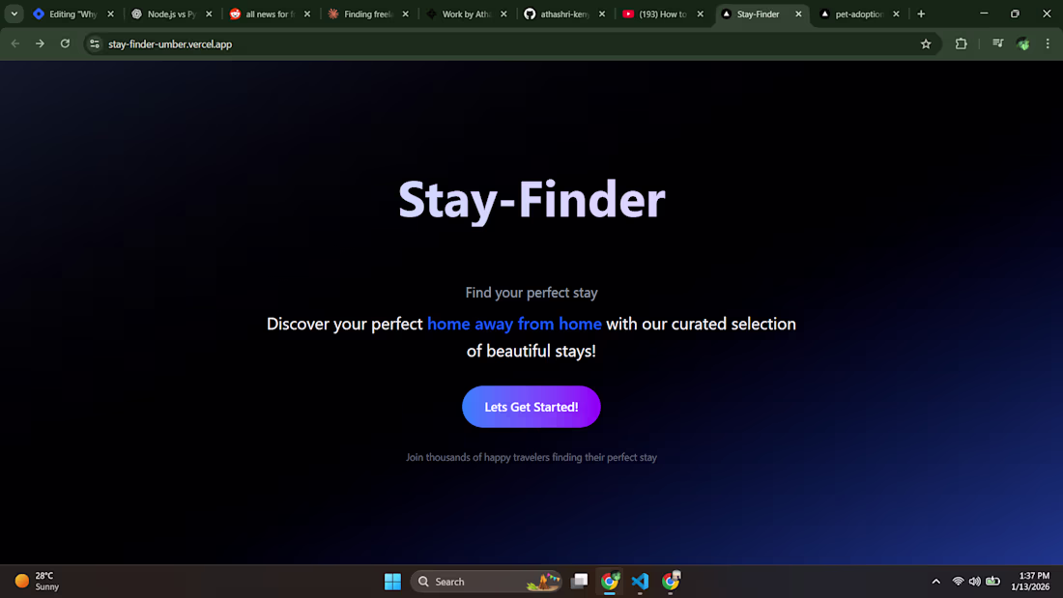
Task: Open a new tab with plus button
Action: (921, 14)
